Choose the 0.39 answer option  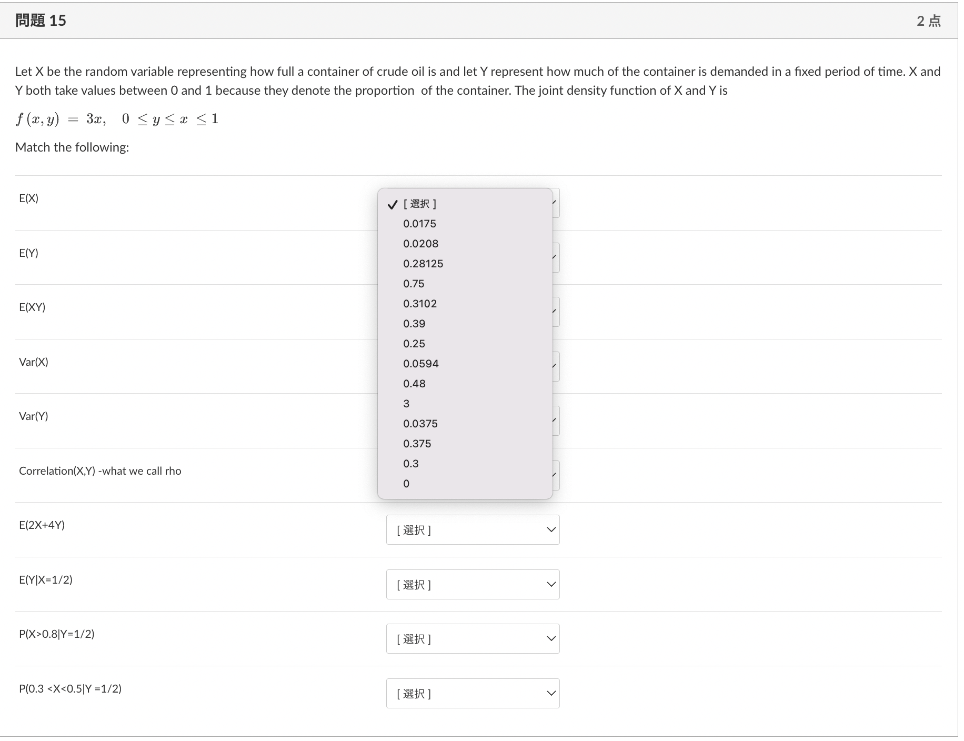(x=414, y=324)
